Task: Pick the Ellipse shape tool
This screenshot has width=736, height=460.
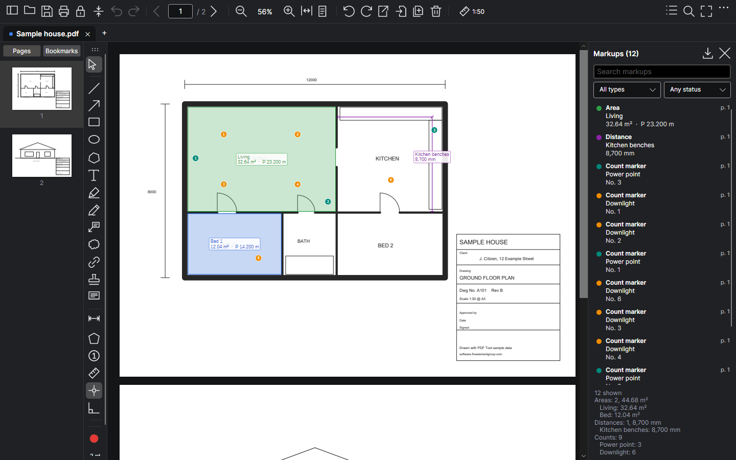Action: point(94,140)
